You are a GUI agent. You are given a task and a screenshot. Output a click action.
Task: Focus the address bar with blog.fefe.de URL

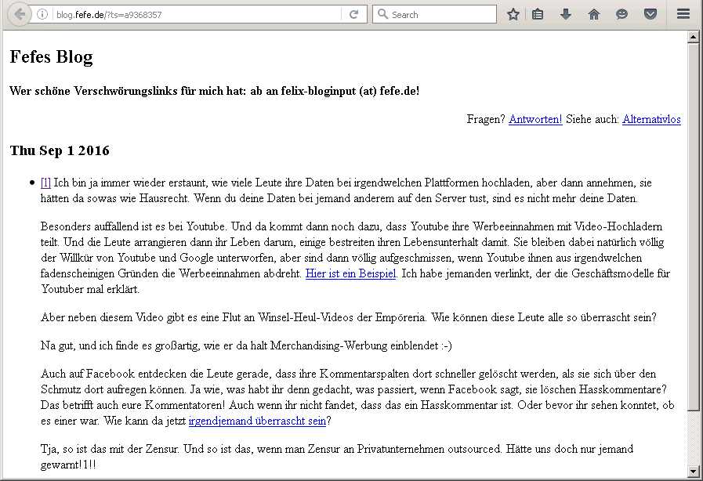tap(197, 14)
